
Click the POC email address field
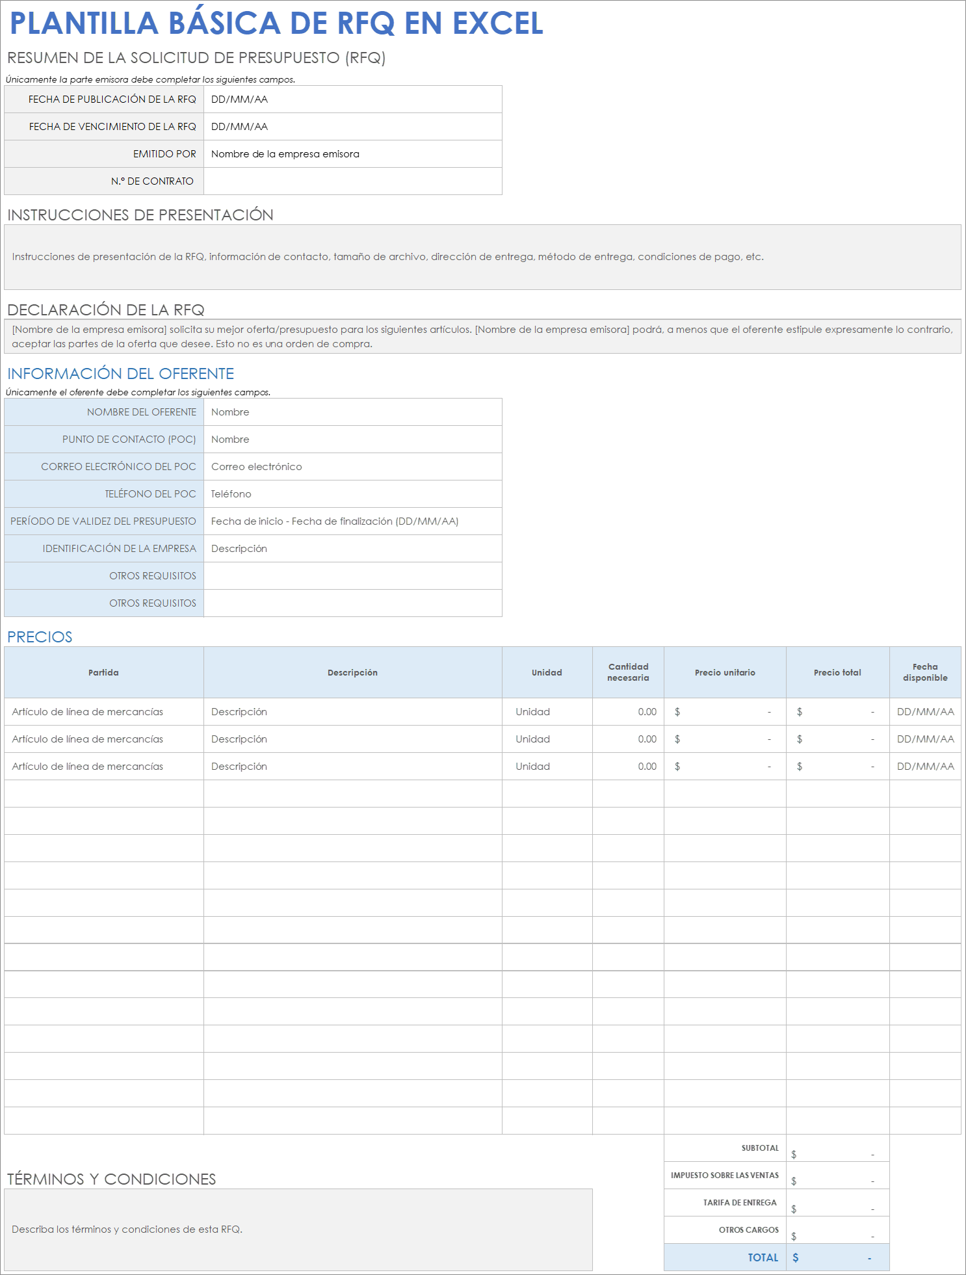(352, 467)
